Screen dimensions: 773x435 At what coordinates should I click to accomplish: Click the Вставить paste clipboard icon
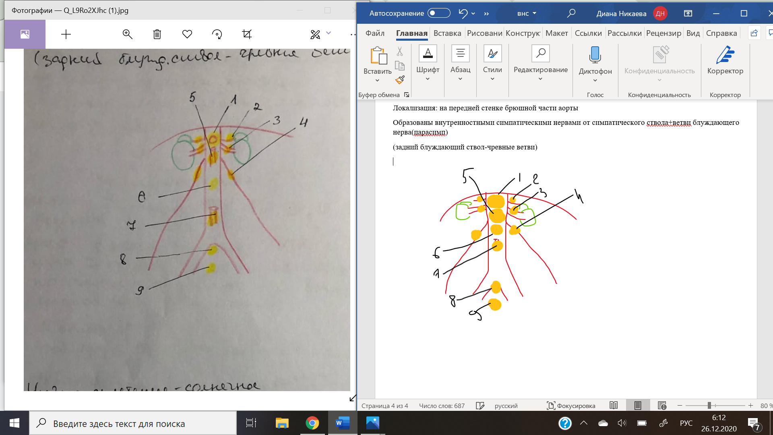click(x=378, y=56)
